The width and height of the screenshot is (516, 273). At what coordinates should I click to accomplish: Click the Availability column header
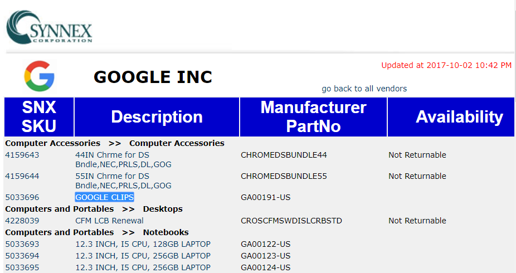click(x=459, y=116)
